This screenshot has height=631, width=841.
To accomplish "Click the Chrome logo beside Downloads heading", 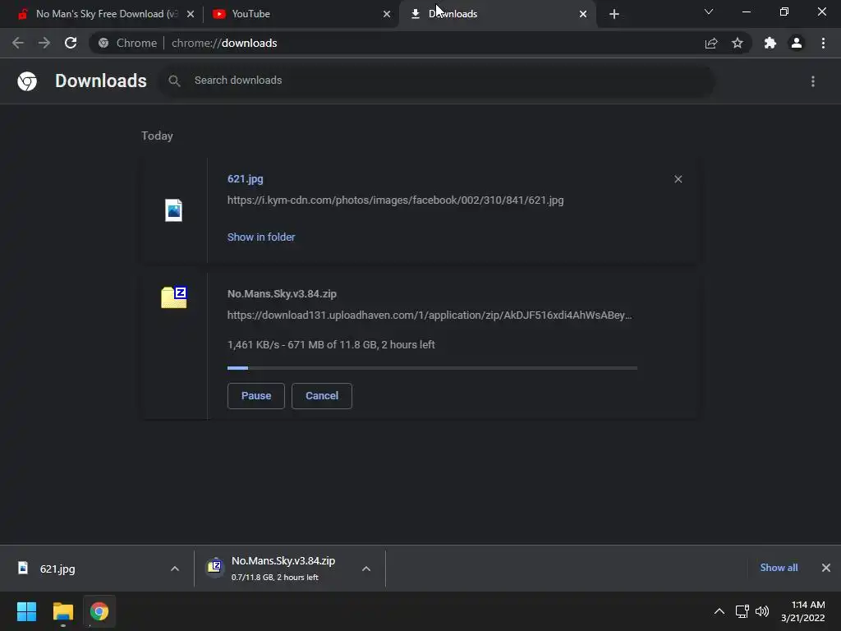I will coord(27,81).
